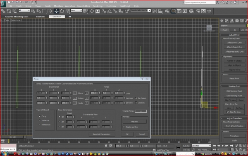This screenshot has width=248, height=156.
Task: Click the 1D Count input field
Action: coord(69,117)
